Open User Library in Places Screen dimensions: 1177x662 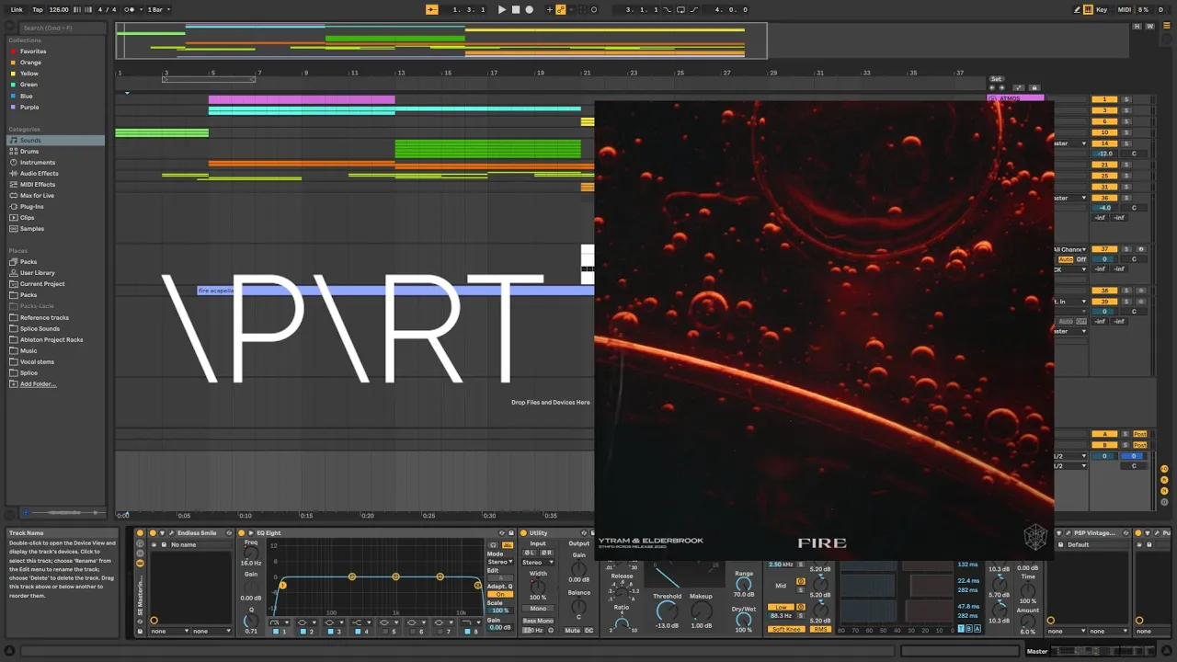(x=38, y=272)
